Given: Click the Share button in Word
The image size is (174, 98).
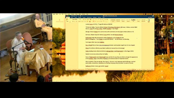Looking at the screenshot, I should 150,17.
